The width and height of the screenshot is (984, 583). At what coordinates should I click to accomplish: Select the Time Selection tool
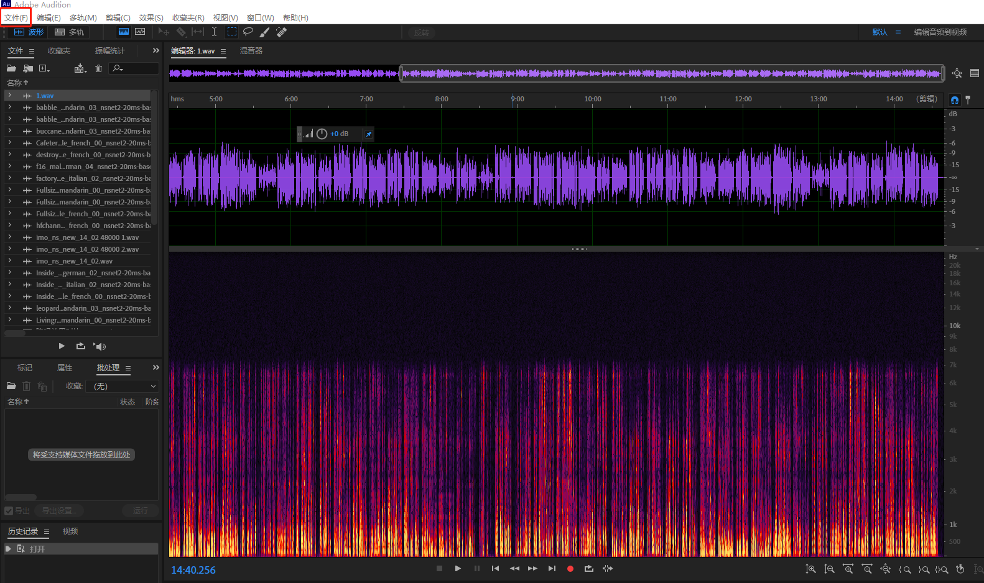[x=214, y=32]
